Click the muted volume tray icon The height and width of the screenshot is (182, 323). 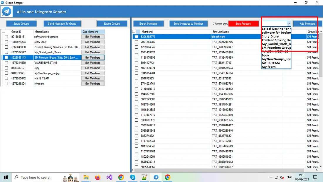click(282, 177)
